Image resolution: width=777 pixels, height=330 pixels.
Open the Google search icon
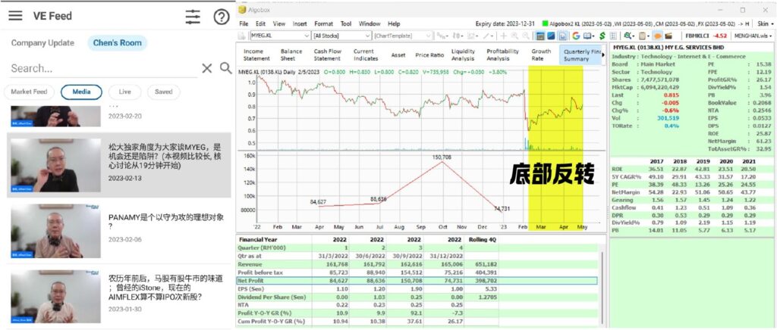tap(576, 36)
